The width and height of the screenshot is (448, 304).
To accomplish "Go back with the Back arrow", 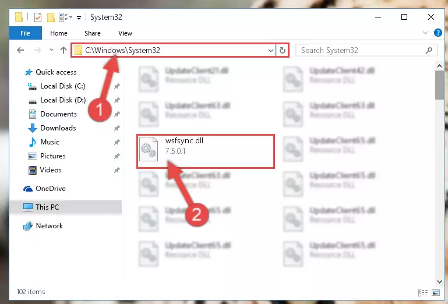I will point(20,50).
